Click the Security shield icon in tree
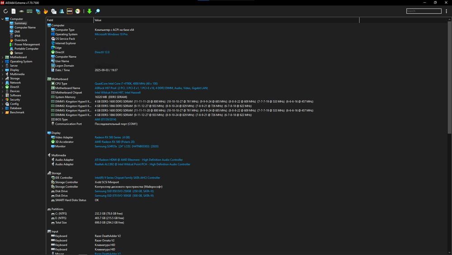Image resolution: width=452 pixels, height=255 pixels. point(7,100)
